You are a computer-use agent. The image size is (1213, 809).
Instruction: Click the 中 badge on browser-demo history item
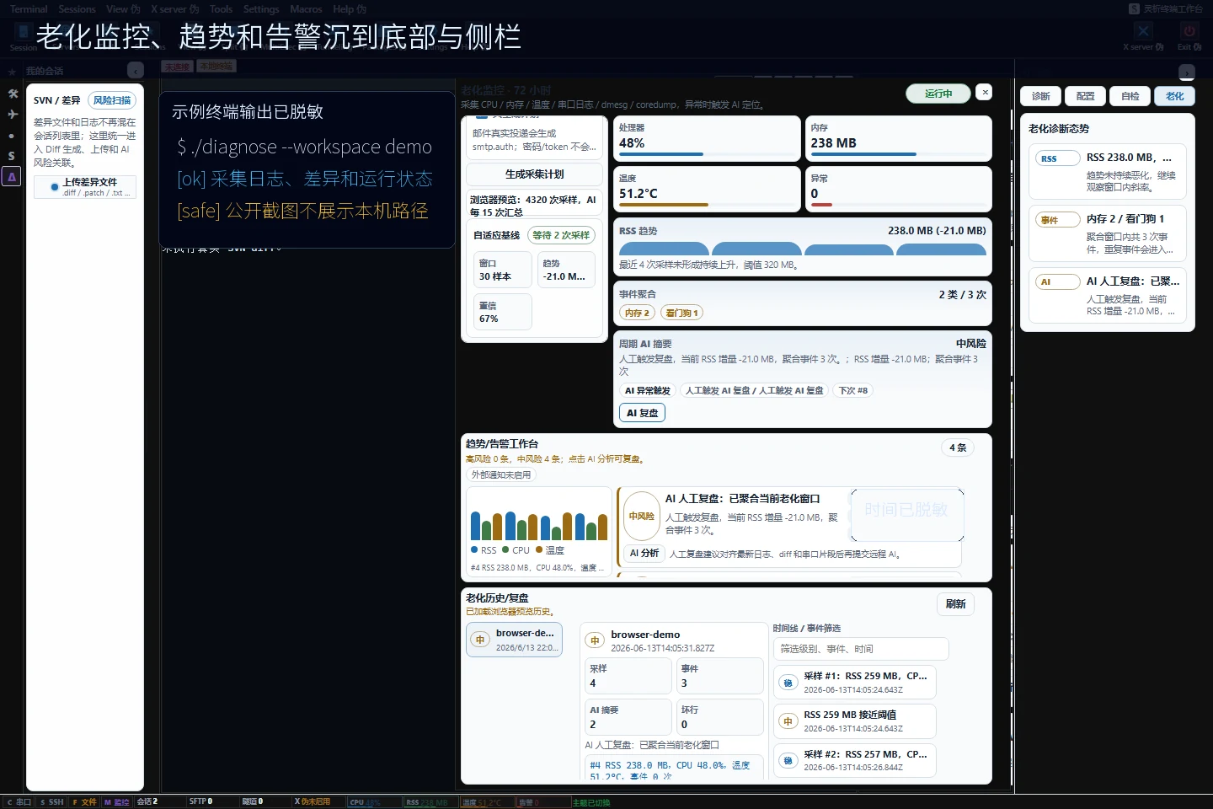coord(480,640)
